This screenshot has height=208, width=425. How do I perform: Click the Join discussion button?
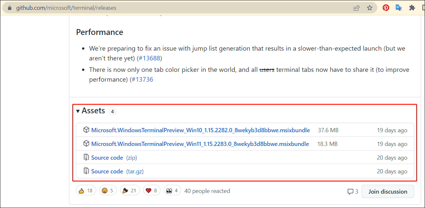pos(388,191)
